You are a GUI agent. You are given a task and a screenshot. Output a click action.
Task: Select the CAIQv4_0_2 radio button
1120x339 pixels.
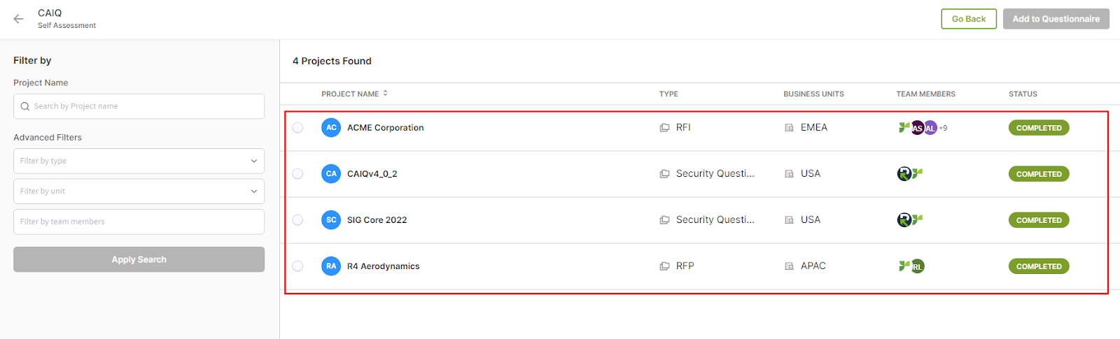point(298,174)
